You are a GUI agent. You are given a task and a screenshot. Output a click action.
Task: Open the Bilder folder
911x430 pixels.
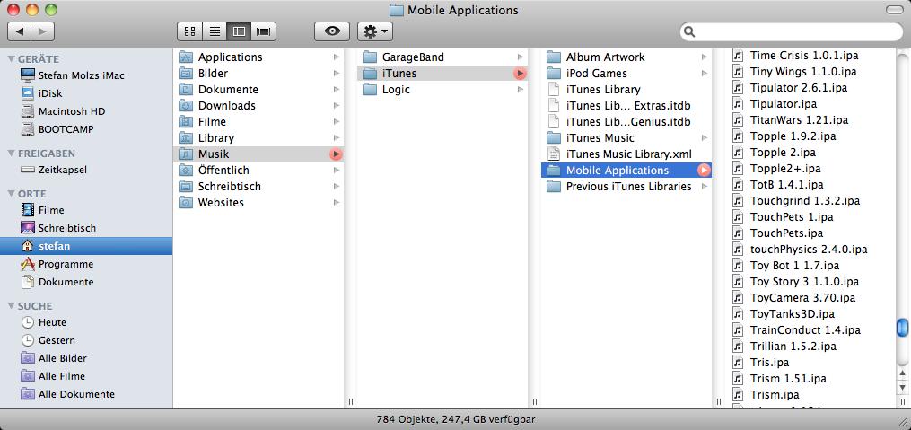click(x=259, y=74)
